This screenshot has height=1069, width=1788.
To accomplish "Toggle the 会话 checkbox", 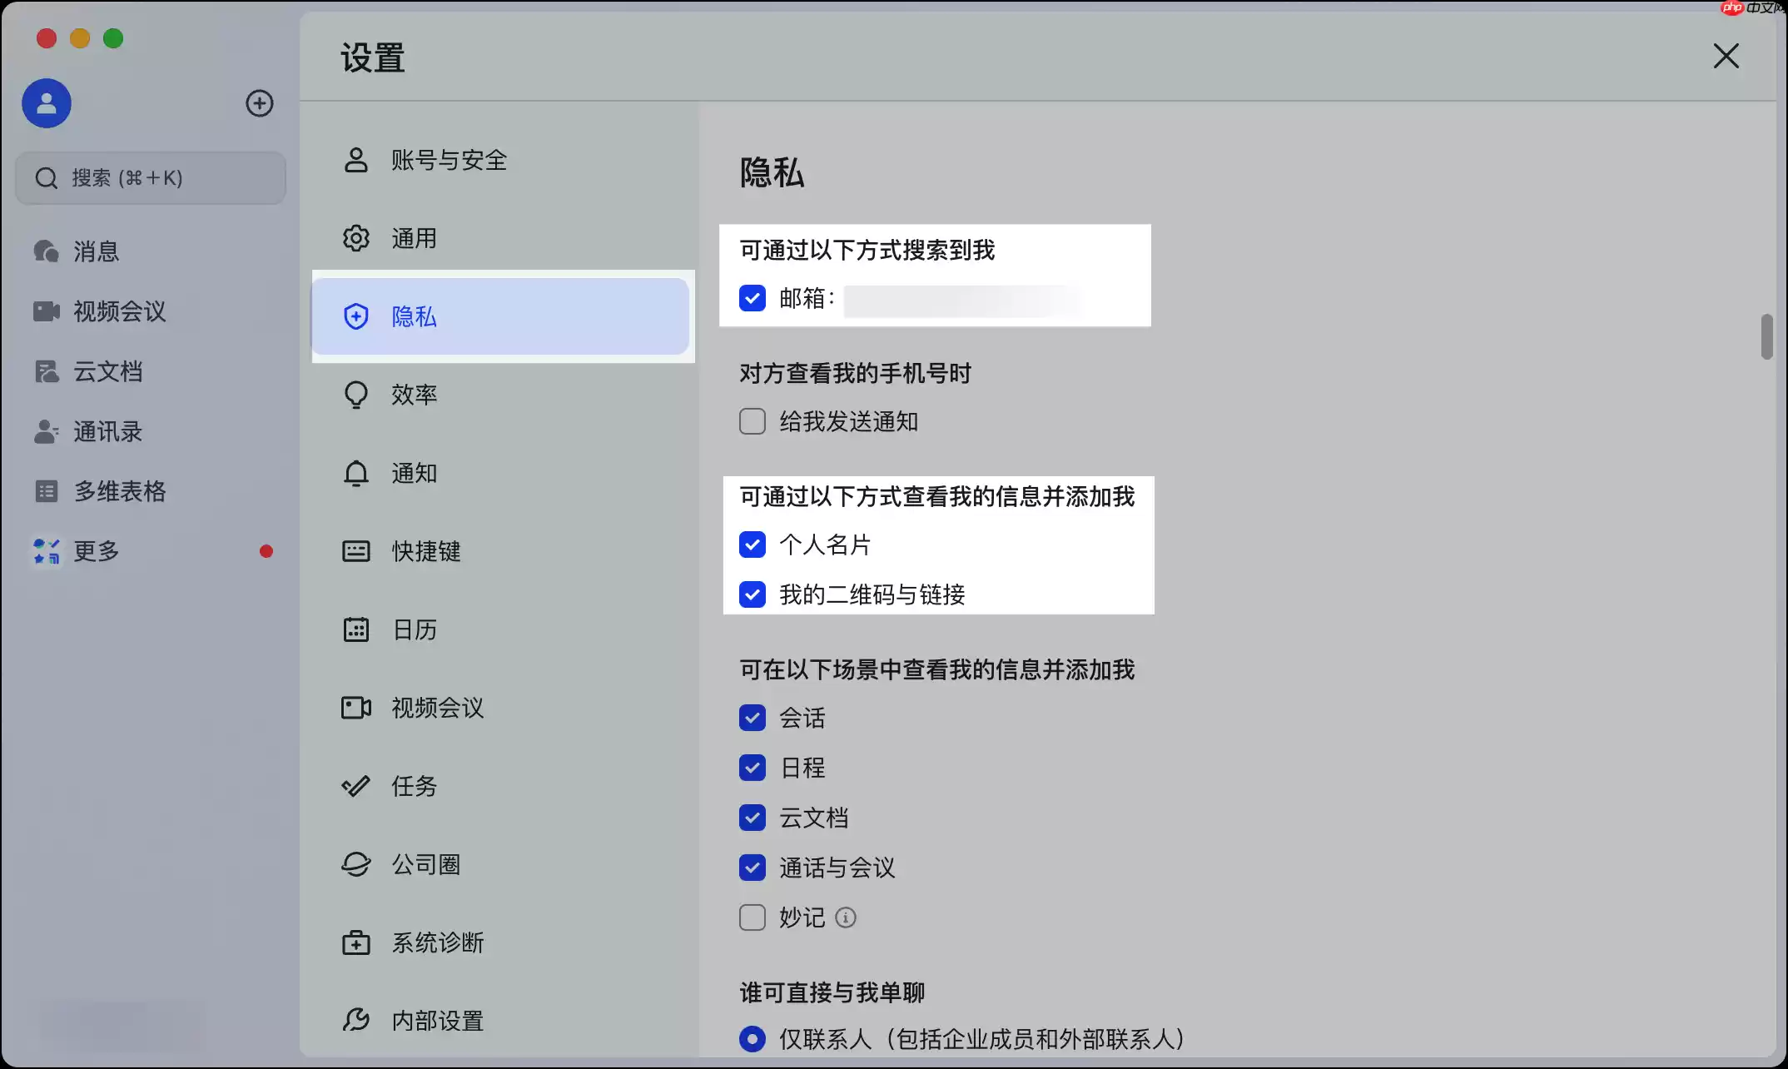I will coord(752,718).
